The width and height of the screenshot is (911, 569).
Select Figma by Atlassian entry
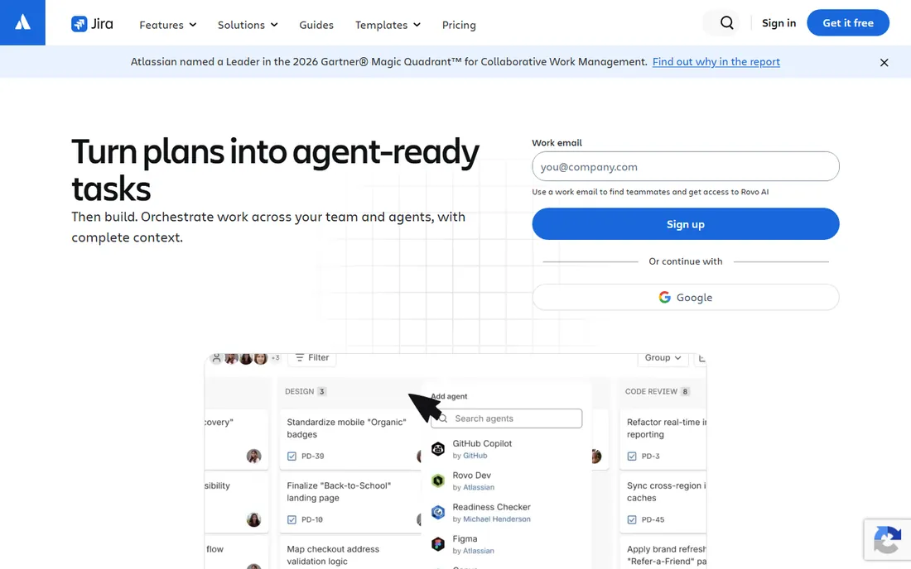pos(507,544)
